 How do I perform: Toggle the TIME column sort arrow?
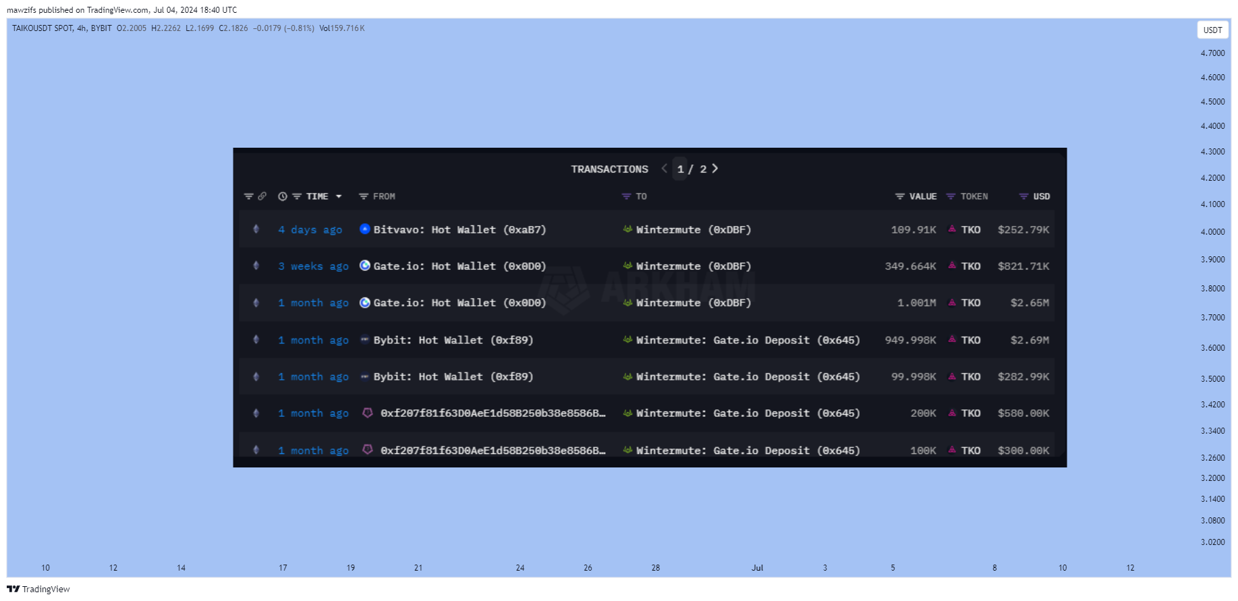pyautogui.click(x=339, y=196)
